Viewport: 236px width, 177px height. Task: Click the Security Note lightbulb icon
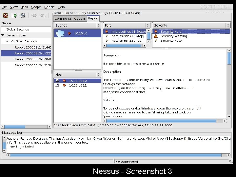point(156,41)
